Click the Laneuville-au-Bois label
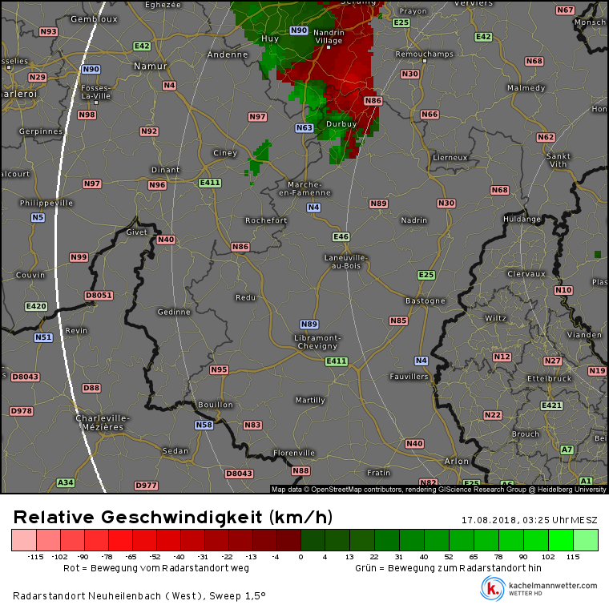 pyautogui.click(x=345, y=261)
